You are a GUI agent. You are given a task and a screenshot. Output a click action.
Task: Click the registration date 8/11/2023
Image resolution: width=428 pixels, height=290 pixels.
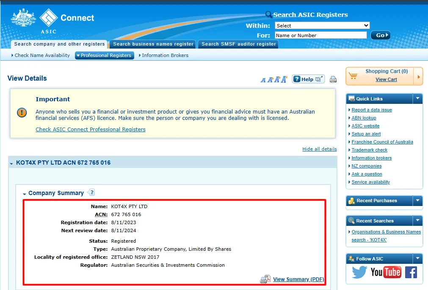pos(123,222)
